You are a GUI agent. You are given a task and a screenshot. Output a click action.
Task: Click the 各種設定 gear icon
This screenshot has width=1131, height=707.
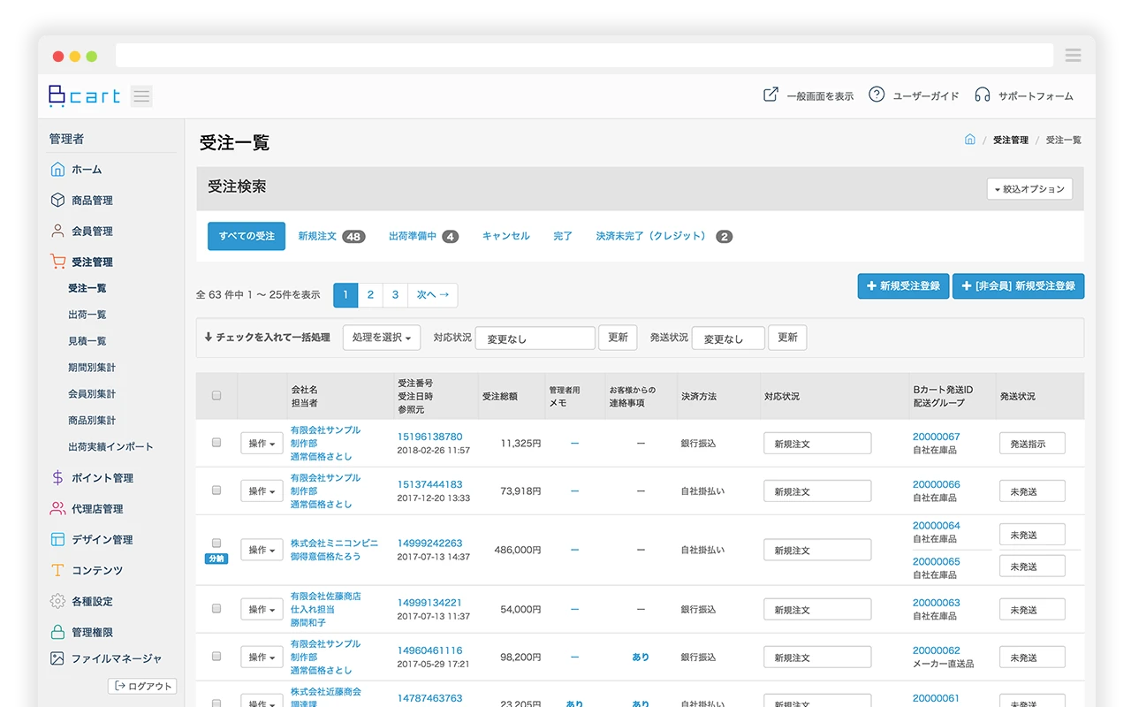(57, 601)
